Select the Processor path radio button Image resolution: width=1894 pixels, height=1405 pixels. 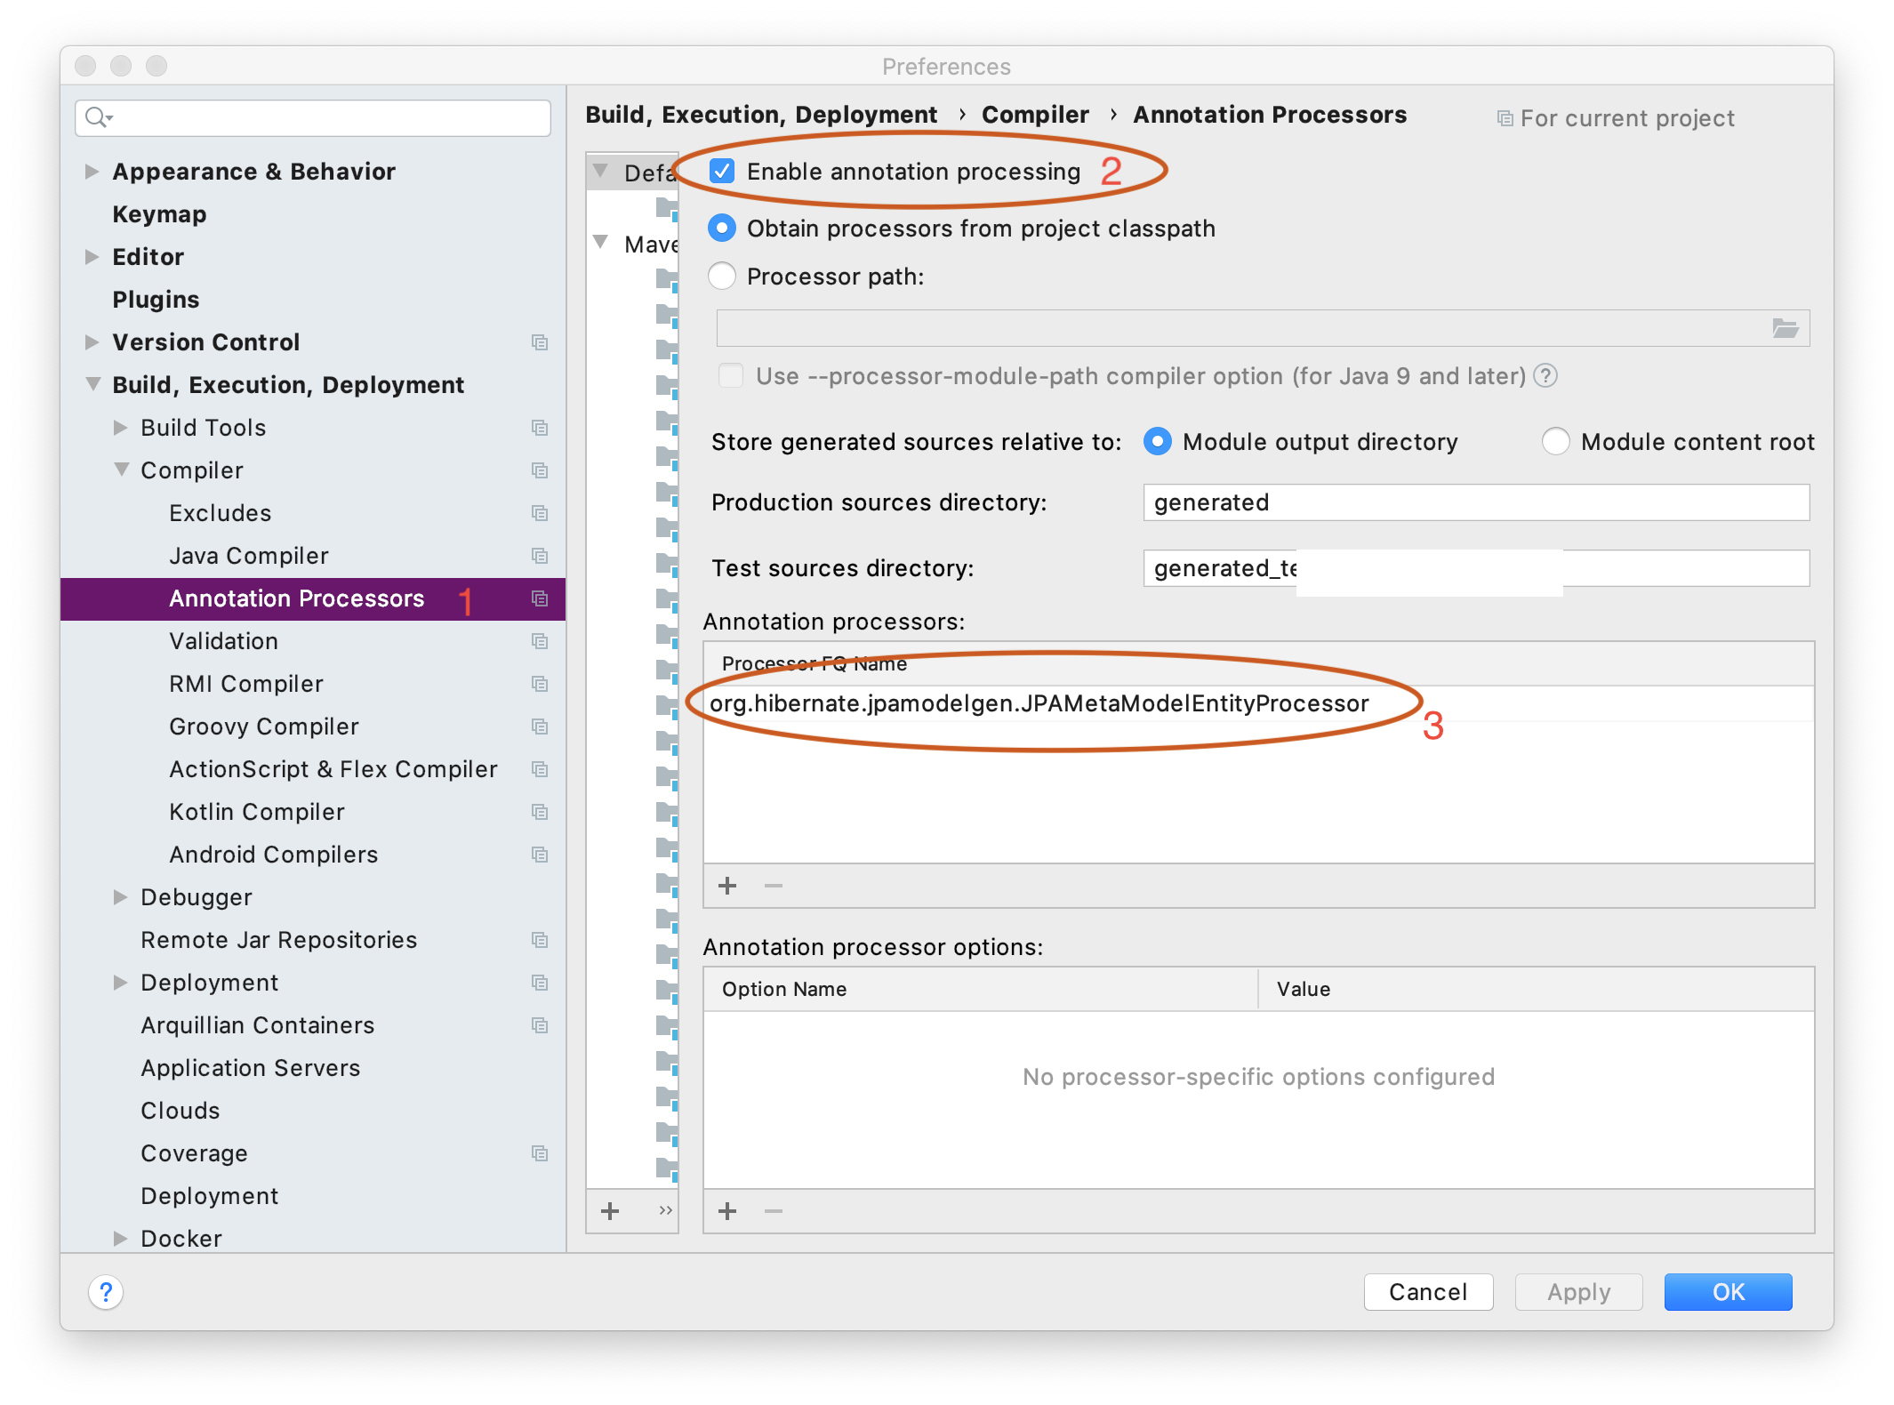pyautogui.click(x=722, y=277)
